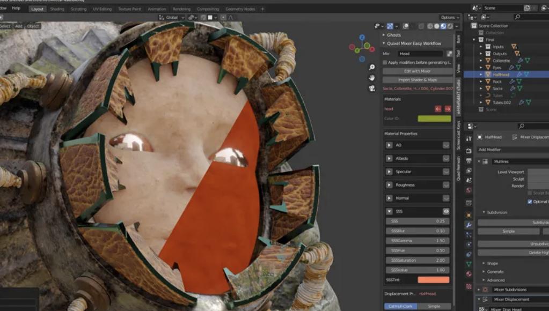Click the navigation axis gizmo

tap(362, 48)
